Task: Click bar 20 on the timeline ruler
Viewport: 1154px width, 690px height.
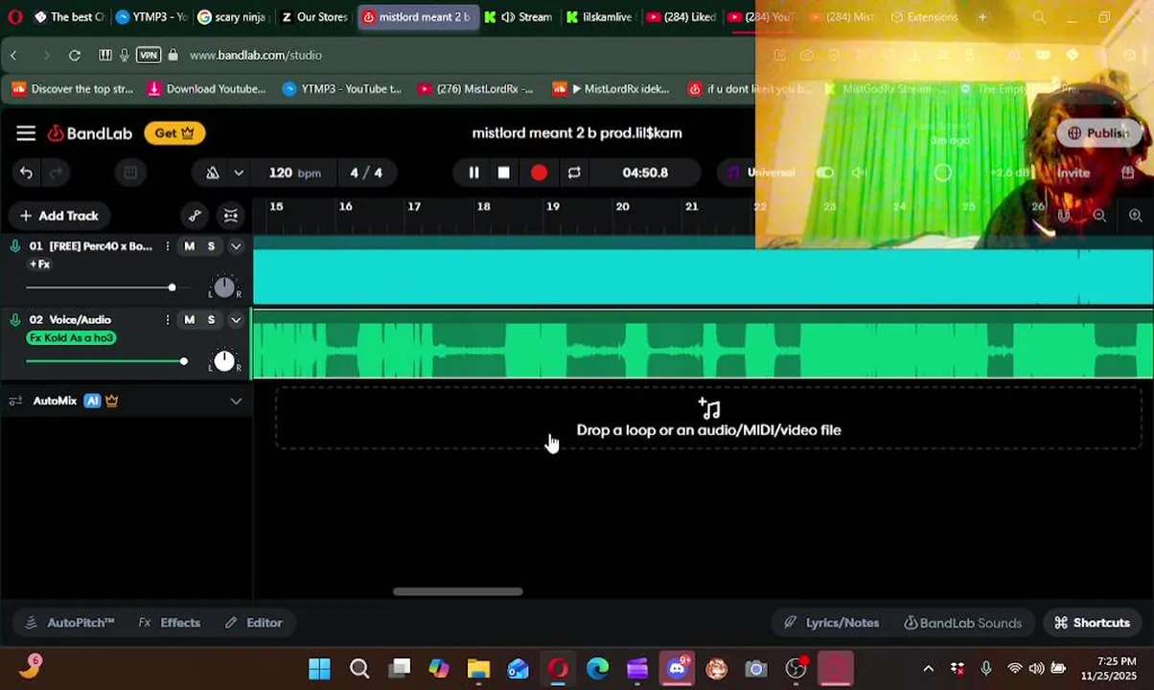Action: (x=622, y=207)
